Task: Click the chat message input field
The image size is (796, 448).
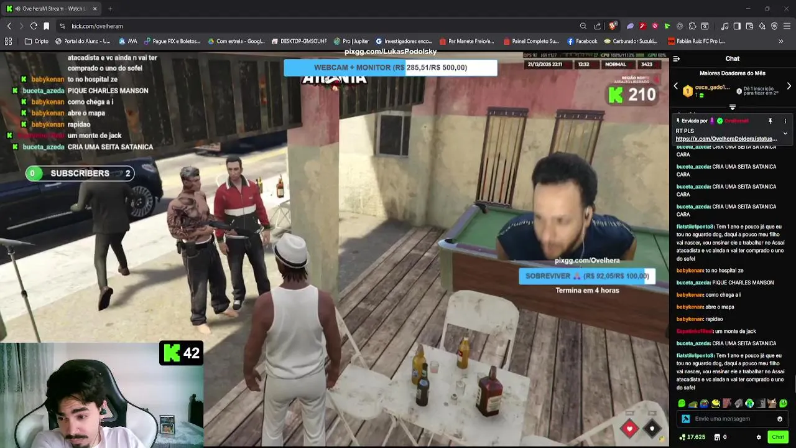Action: (734, 419)
